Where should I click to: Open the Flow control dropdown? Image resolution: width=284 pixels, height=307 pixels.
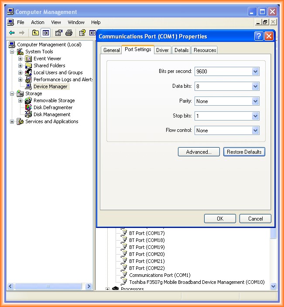pos(255,131)
